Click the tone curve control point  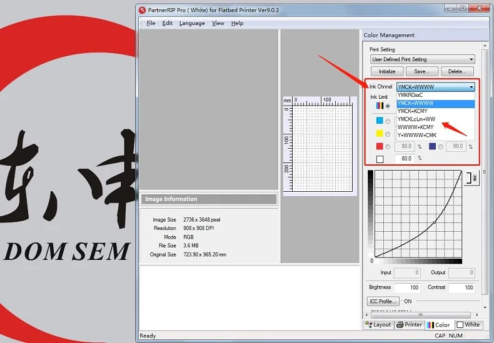pyautogui.click(x=435, y=222)
